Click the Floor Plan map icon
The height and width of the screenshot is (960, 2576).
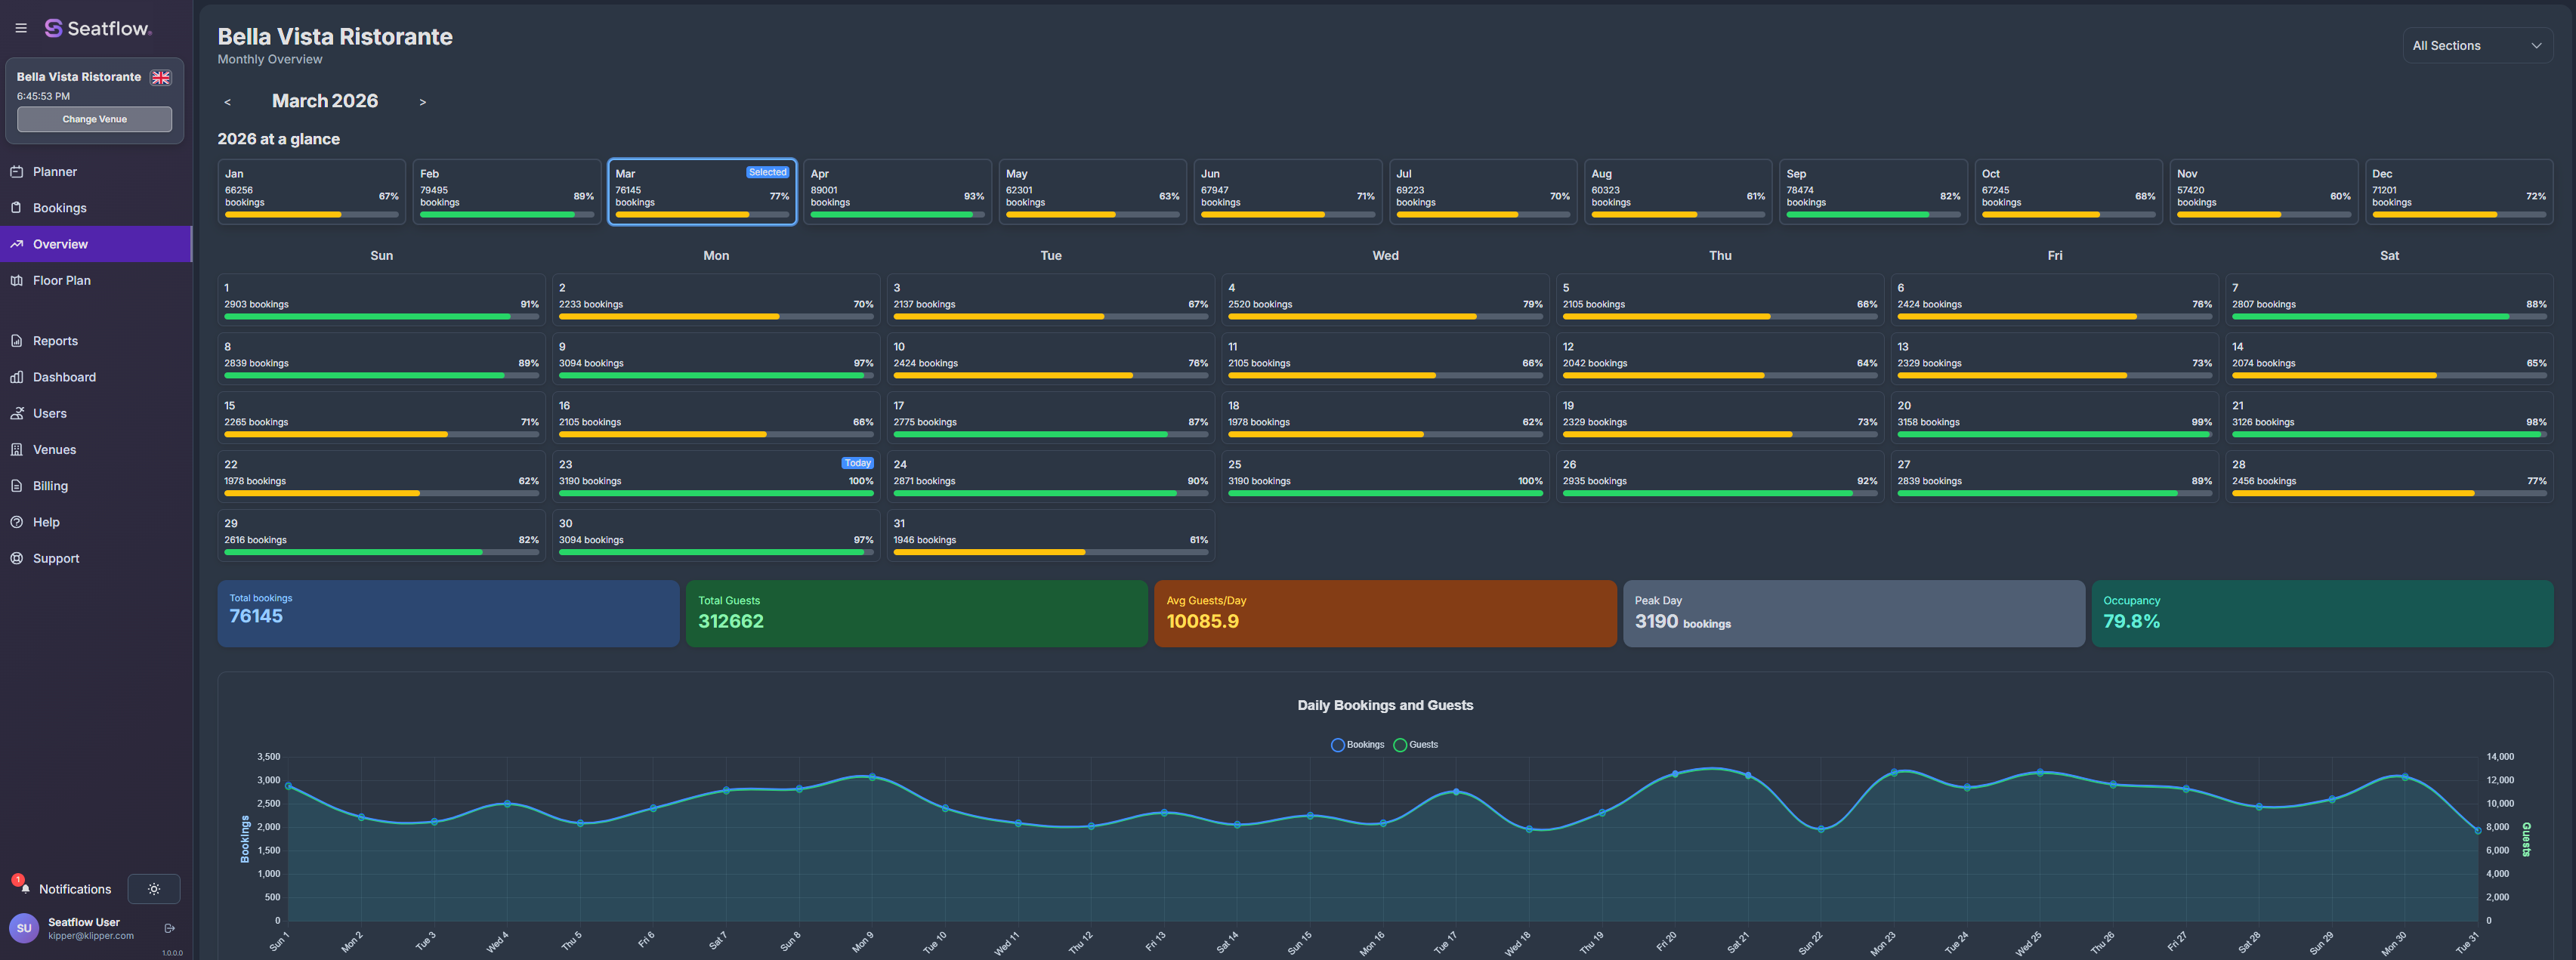pyautogui.click(x=17, y=280)
